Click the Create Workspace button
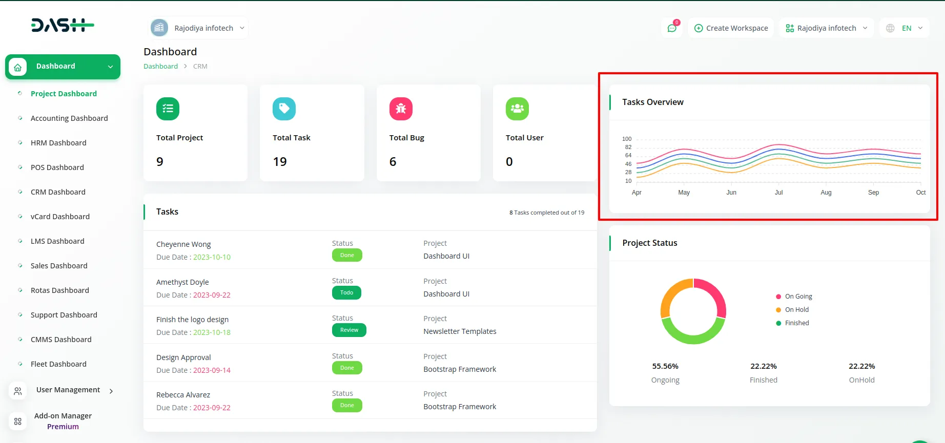 (731, 28)
